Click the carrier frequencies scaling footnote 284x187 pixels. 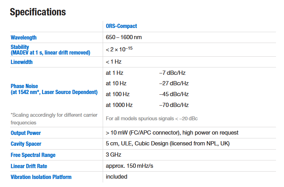pyautogui.click(x=54, y=118)
